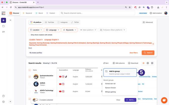
Task: Click YouTube icon in AORUS row
Action: tap(60, 84)
